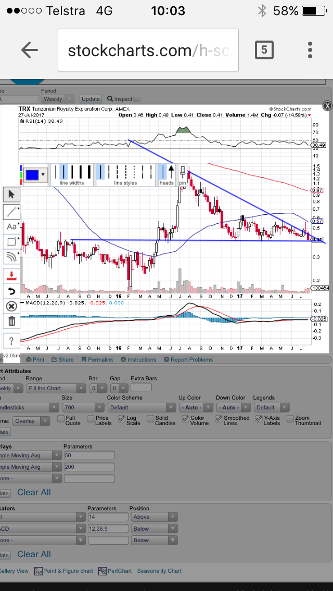Pick the rectangle shape tool
The height and width of the screenshot is (591, 333).
point(11,241)
